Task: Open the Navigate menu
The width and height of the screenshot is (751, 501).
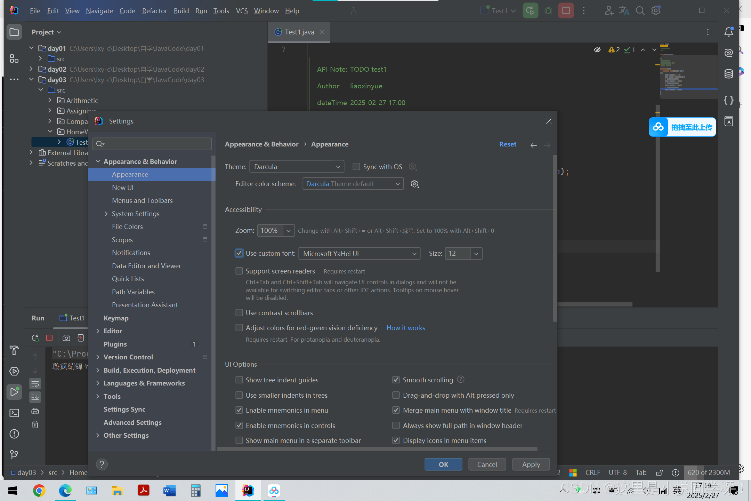Action: click(x=99, y=11)
